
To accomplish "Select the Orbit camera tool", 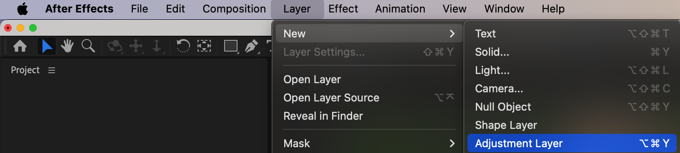I will coord(115,46).
